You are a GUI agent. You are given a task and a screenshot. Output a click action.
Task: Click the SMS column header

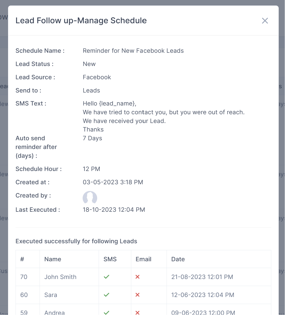click(x=109, y=259)
